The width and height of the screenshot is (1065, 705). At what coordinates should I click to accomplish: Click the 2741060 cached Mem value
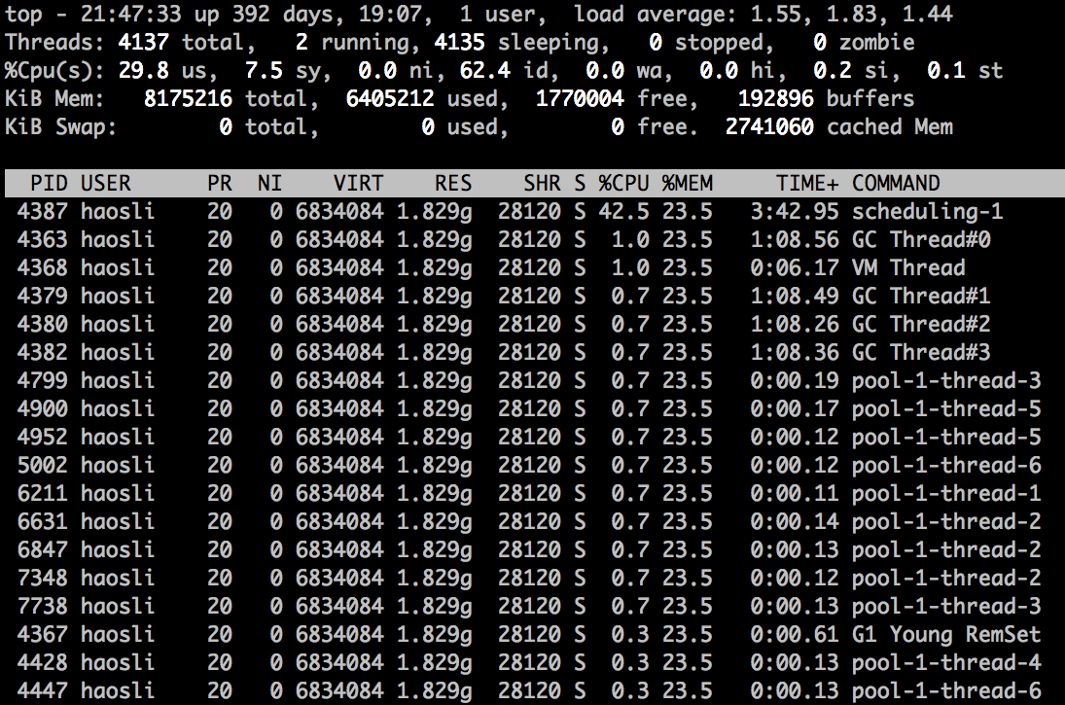[x=769, y=126]
